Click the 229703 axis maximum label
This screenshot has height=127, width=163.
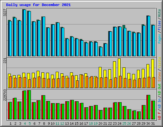coord(5,95)
